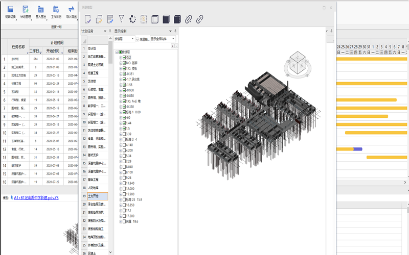Switch to solid shaded cube display mode
This screenshot has height=255, width=409.
coord(166,19)
